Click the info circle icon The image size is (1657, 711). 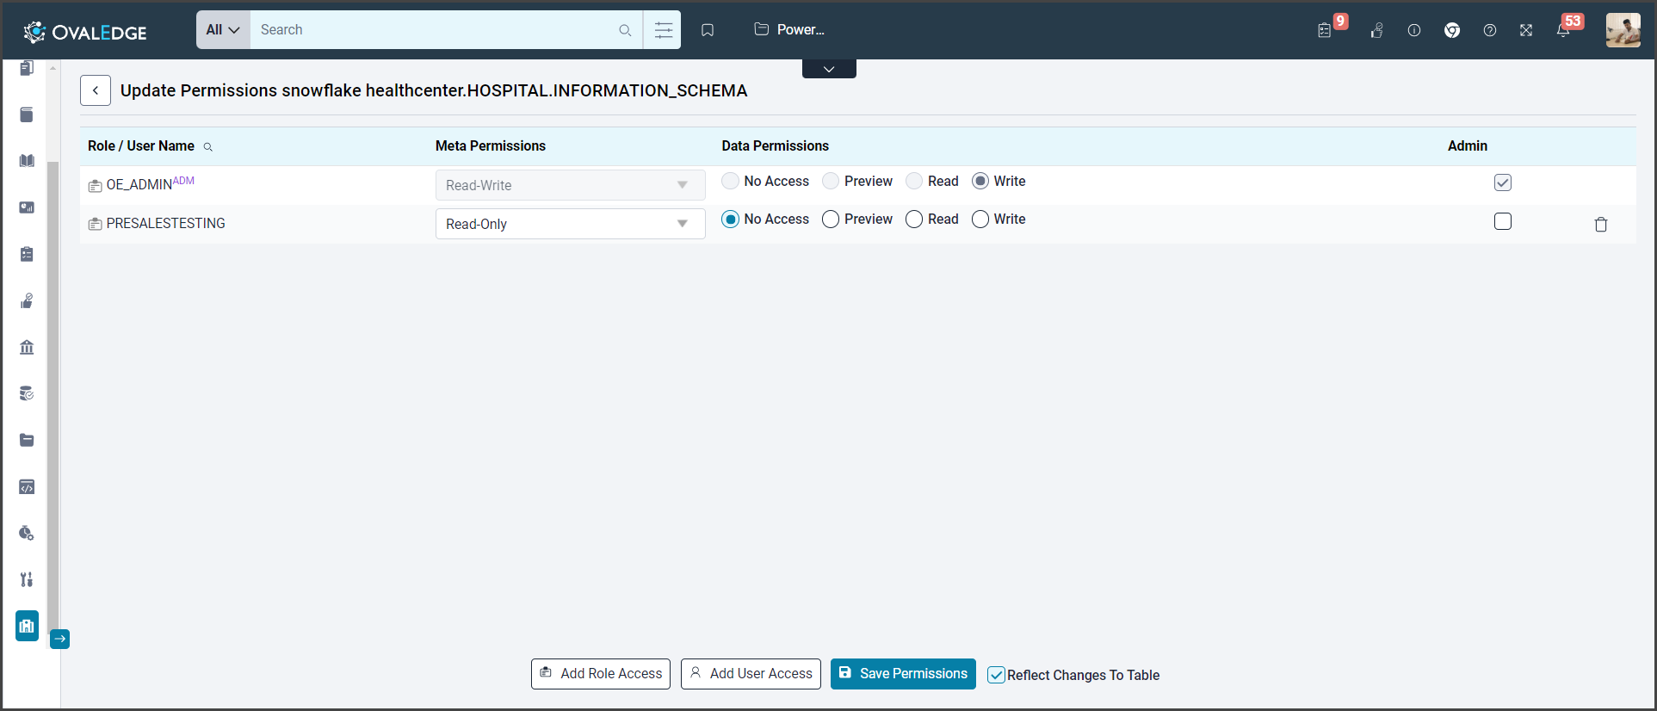[1414, 30]
